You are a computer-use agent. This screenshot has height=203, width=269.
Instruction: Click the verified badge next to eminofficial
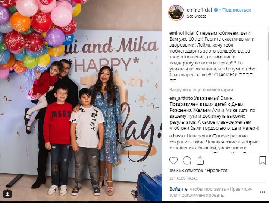(216, 10)
